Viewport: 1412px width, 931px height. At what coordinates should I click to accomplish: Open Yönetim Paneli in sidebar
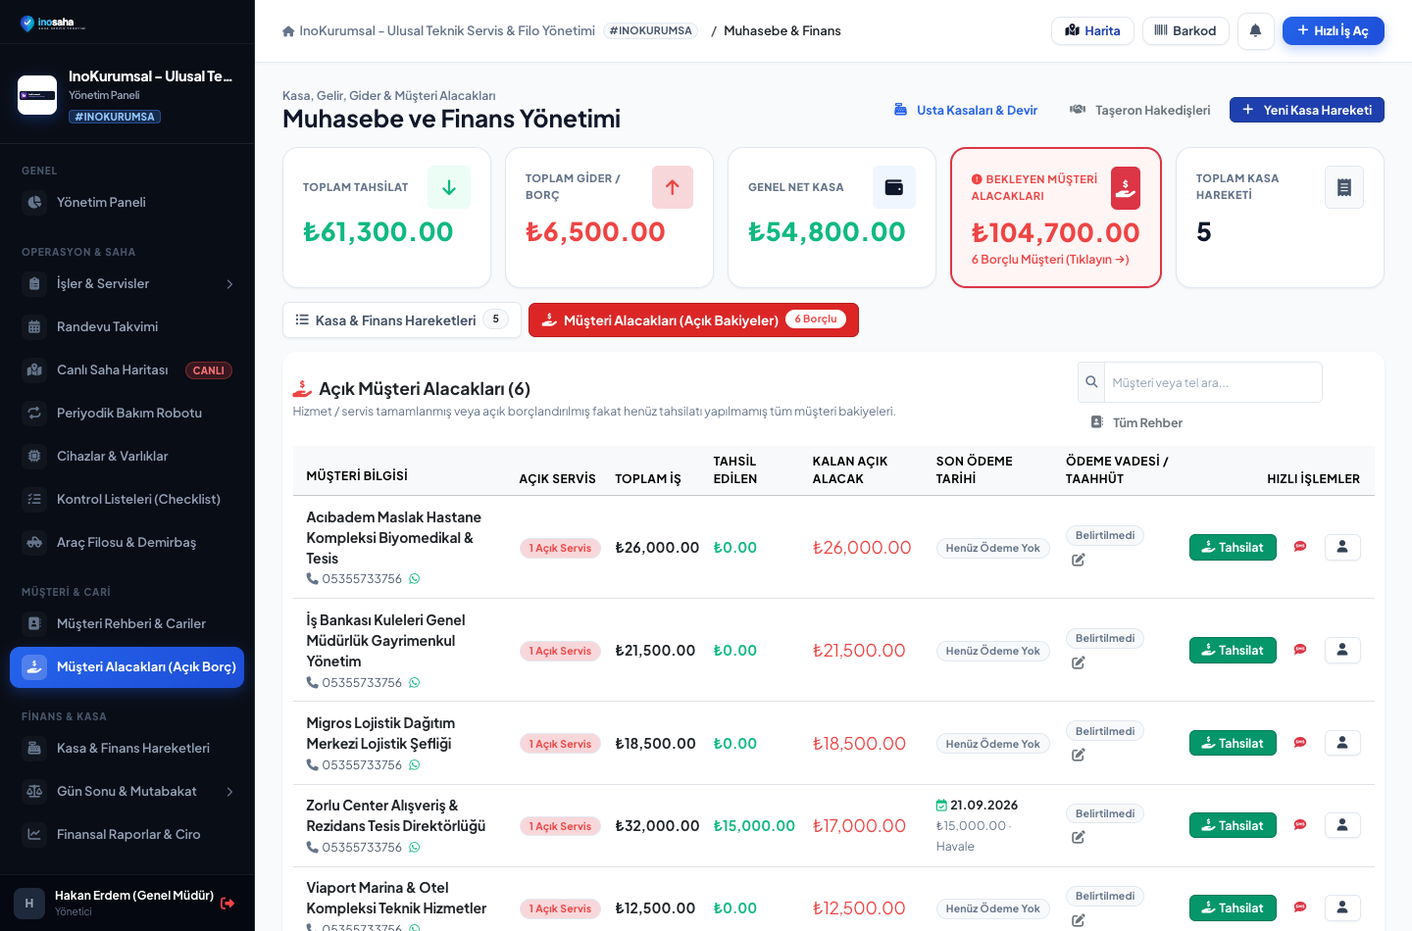[127, 202]
